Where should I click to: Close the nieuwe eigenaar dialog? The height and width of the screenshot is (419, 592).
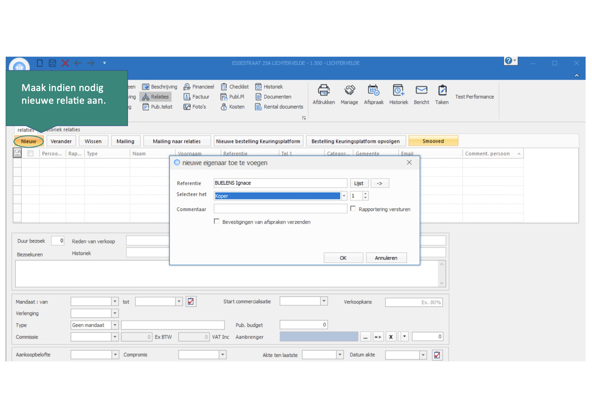coord(409,162)
